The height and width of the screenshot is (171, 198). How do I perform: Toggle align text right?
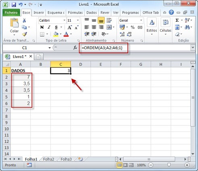[x=101, y=27]
